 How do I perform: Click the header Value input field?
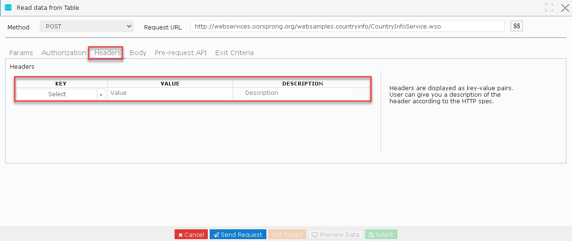[x=170, y=93]
